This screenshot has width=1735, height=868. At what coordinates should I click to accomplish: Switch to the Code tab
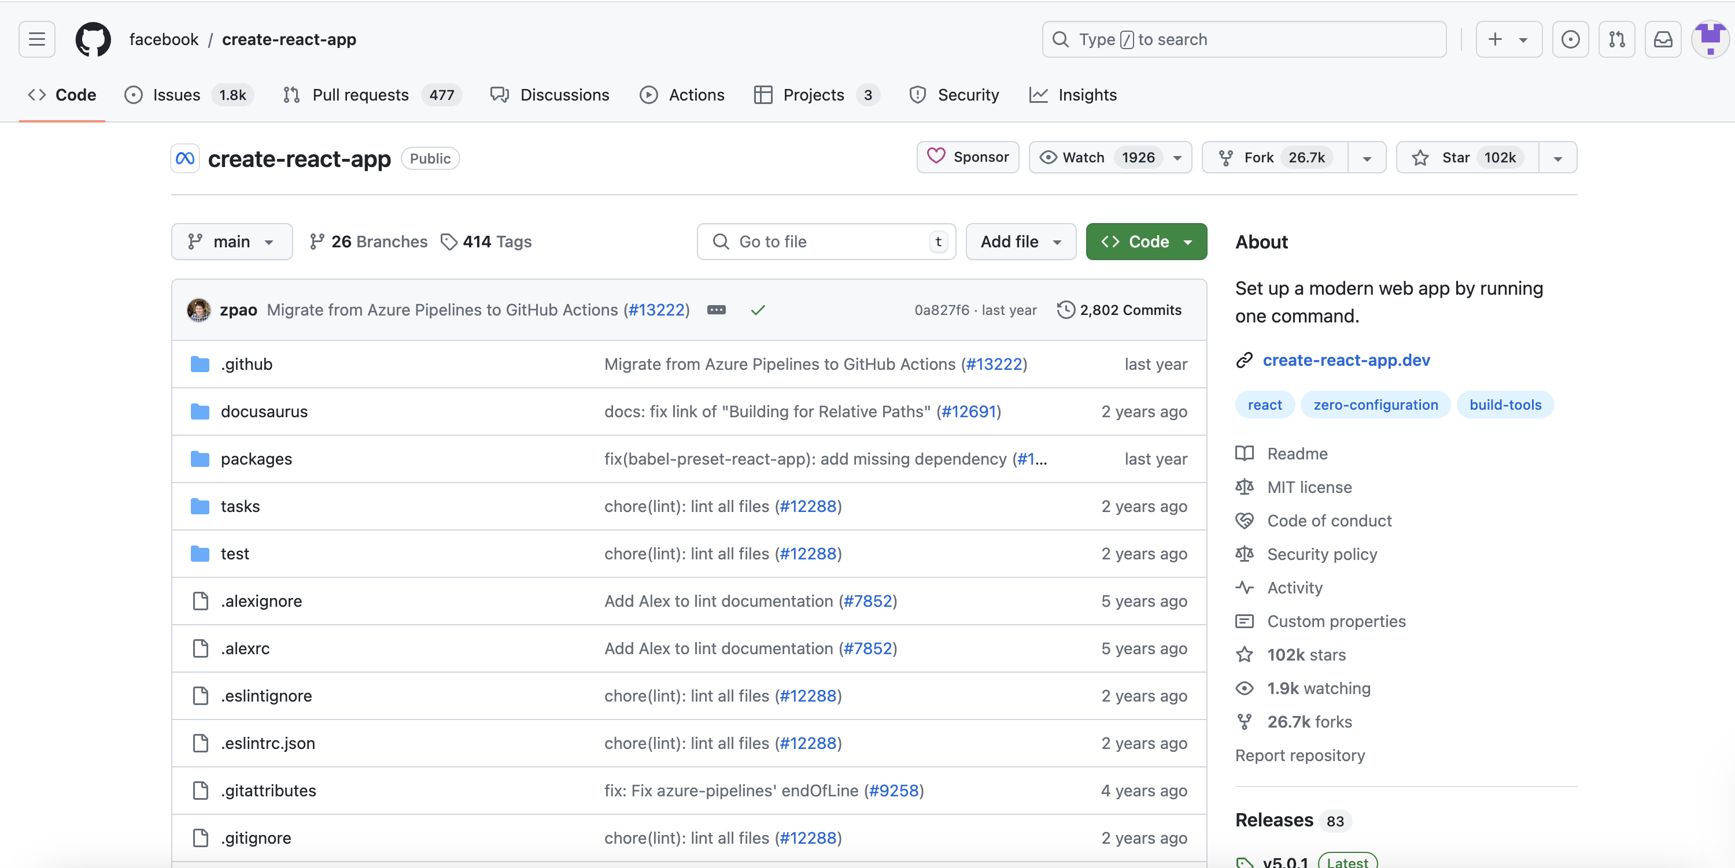tap(62, 95)
